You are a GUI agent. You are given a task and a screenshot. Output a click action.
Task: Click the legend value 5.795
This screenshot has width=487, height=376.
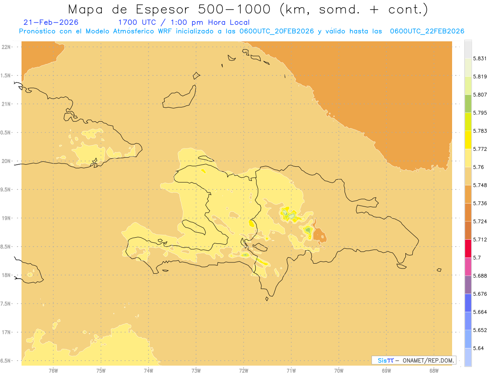pos(480,113)
